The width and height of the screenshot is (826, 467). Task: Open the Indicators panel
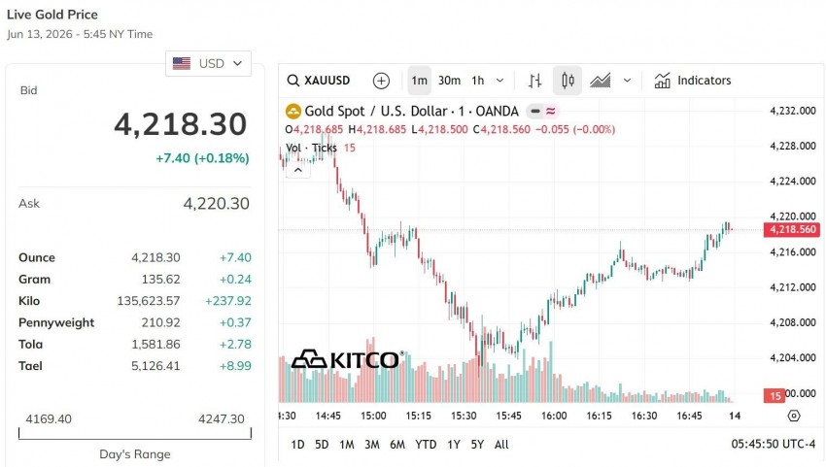coord(692,81)
